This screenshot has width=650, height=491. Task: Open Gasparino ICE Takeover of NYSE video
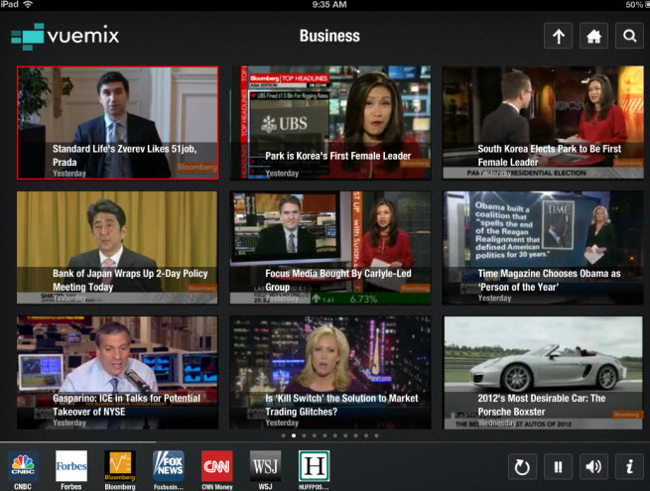[x=117, y=373]
